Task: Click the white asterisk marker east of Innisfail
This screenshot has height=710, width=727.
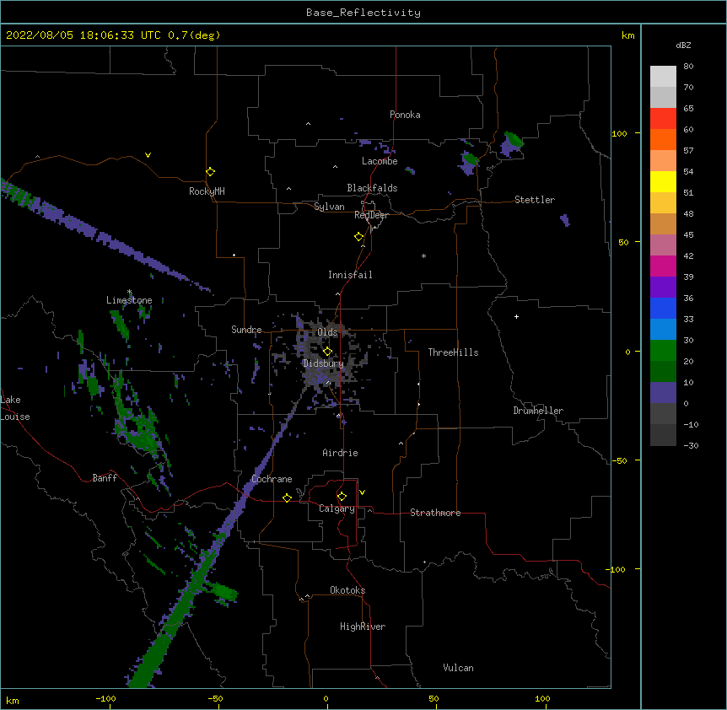Action: pyautogui.click(x=423, y=255)
